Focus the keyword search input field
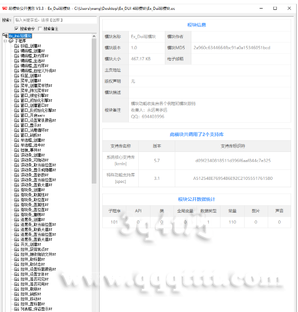 coord(55,20)
